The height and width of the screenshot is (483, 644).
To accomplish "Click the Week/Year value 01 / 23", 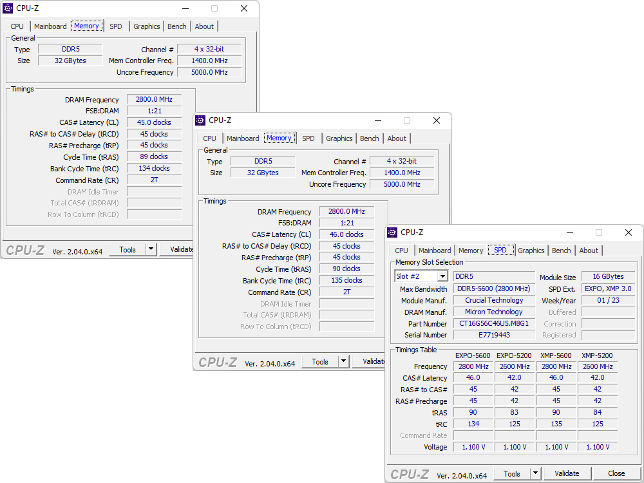I will (609, 300).
